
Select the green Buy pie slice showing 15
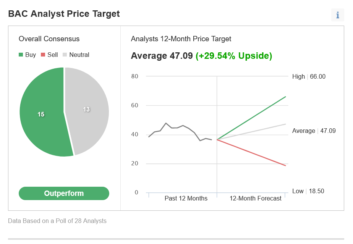click(x=41, y=114)
